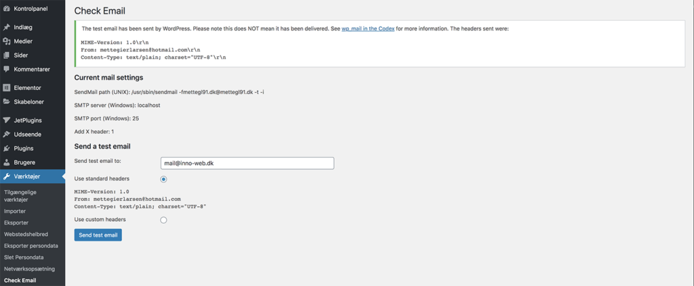The height and width of the screenshot is (286, 694).
Task: Open the Medier media icon
Action: coord(7,41)
